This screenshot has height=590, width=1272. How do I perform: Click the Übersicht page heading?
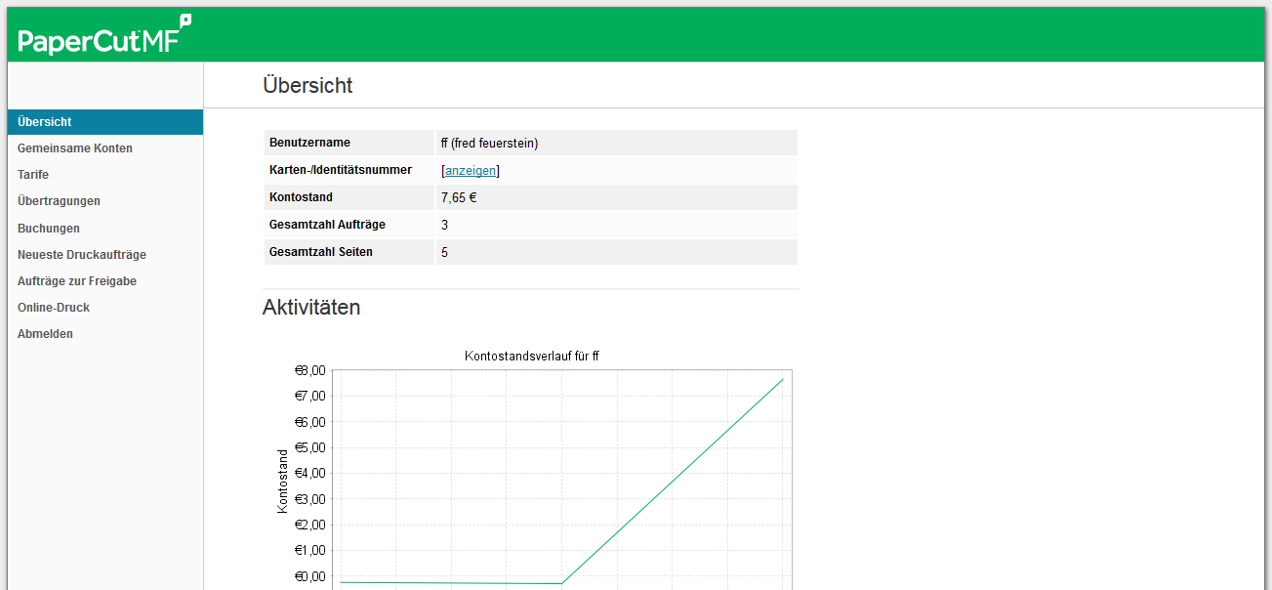pyautogui.click(x=308, y=86)
